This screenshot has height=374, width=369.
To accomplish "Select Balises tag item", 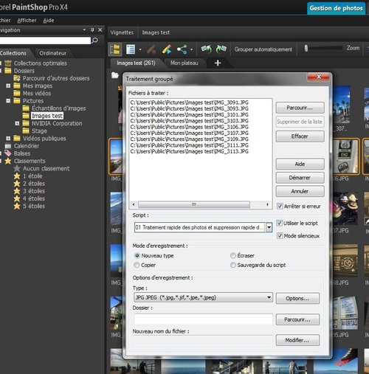I will point(22,153).
